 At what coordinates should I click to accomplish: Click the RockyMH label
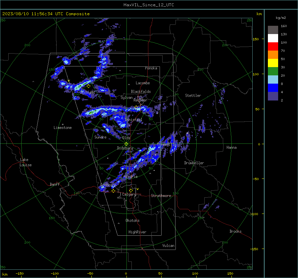tap(87, 93)
